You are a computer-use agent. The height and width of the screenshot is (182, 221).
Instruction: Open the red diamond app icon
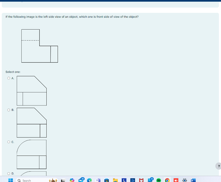tap(176, 180)
